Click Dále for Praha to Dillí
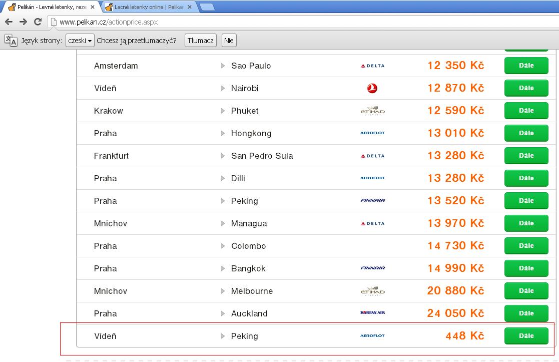The width and height of the screenshot is (559, 362). pos(526,178)
